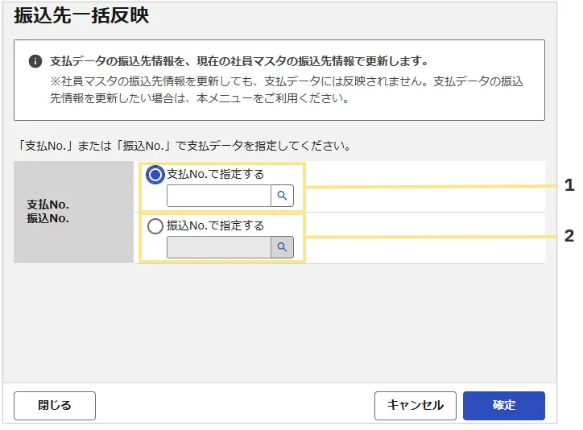Click the bold notice sentence in info box
583x430 pixels.
[x=239, y=61]
